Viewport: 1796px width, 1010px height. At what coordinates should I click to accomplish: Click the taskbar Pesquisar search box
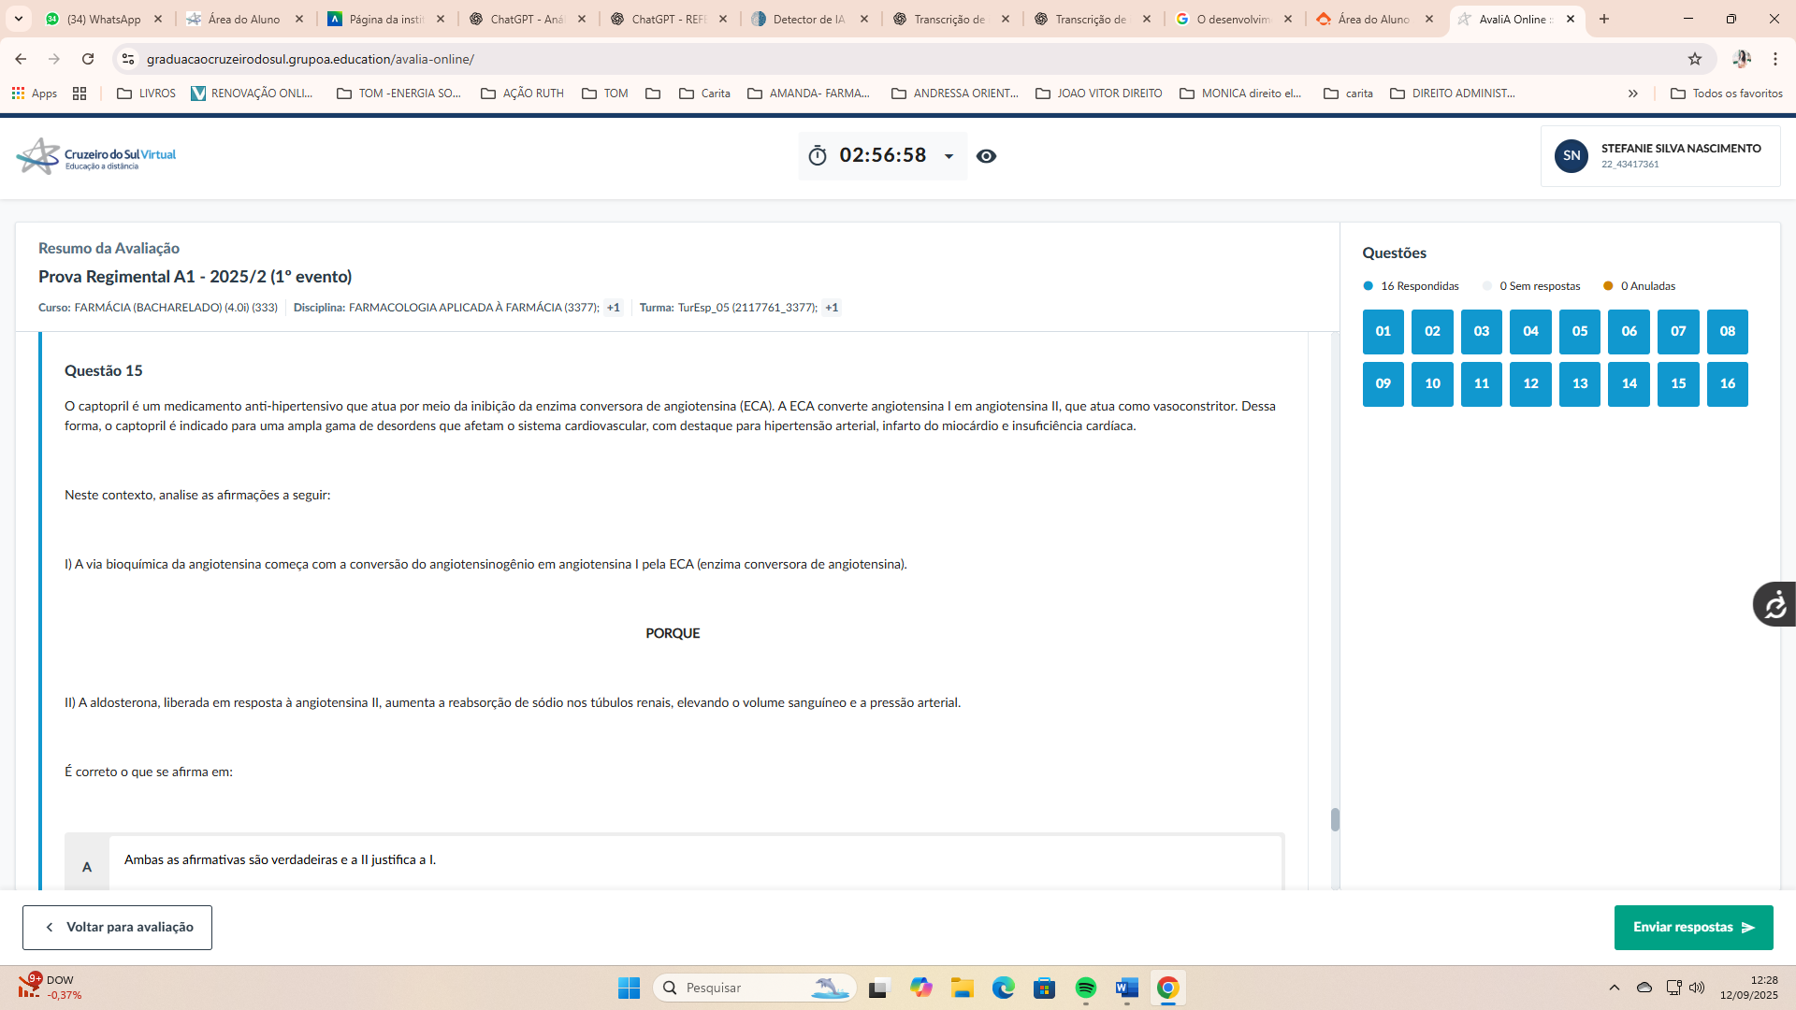click(x=756, y=988)
